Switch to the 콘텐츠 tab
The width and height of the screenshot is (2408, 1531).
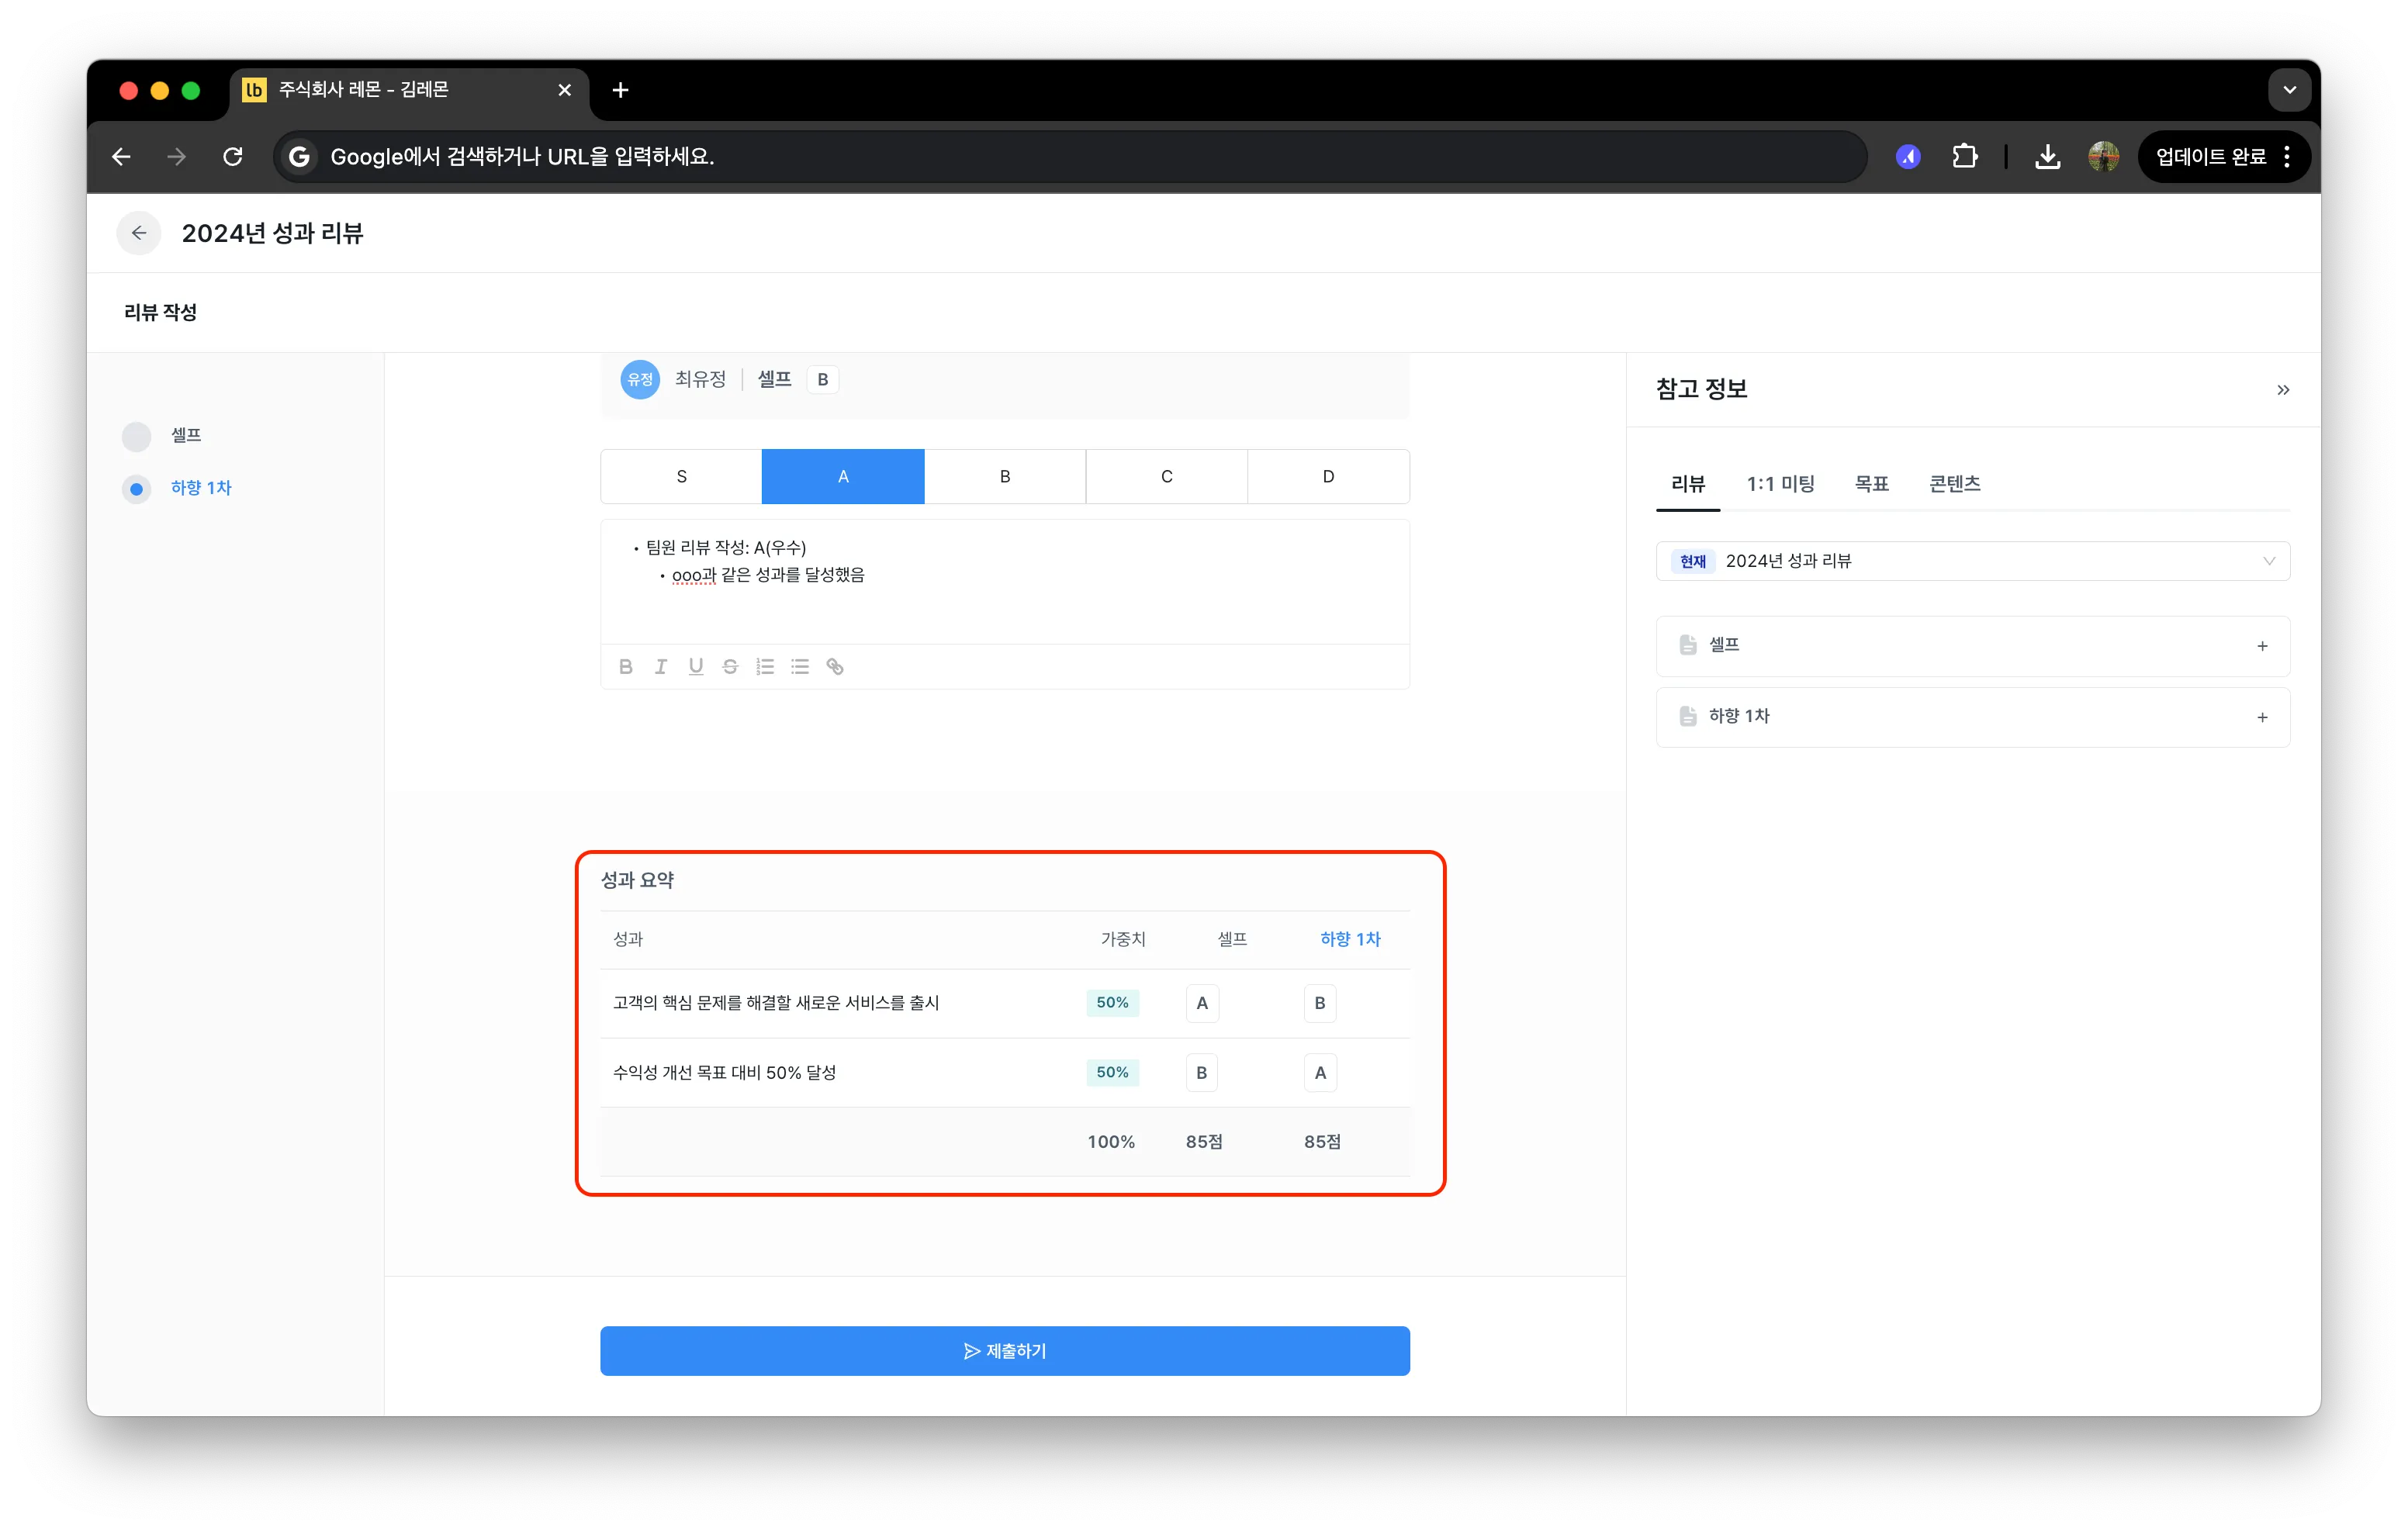[1955, 485]
